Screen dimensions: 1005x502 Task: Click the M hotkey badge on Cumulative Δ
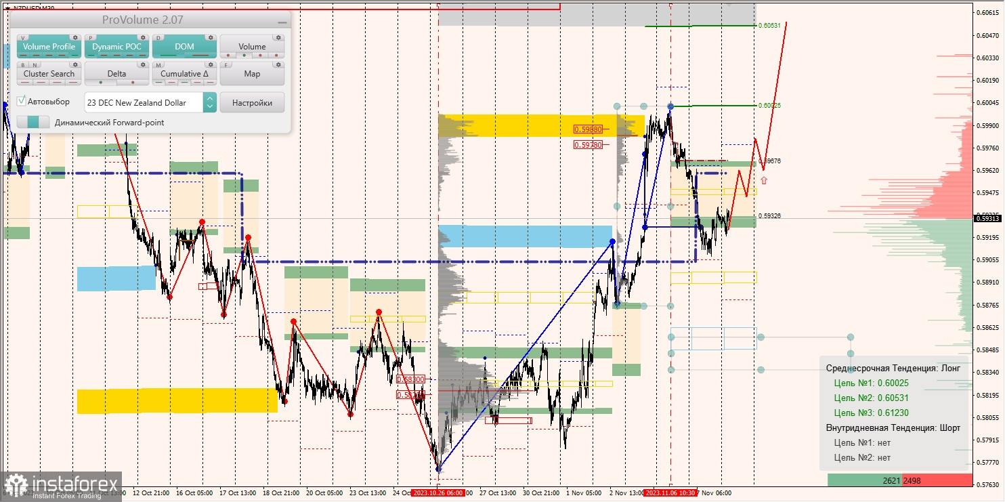[x=158, y=65]
